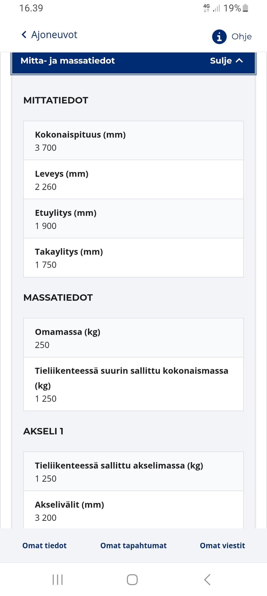Go back via the Ajoneuvot link
267x596 pixels.
point(54,35)
